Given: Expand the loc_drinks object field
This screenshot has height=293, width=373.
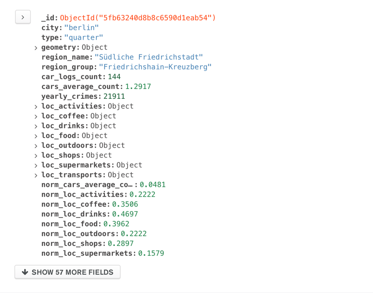Looking at the screenshot, I should [36, 126].
